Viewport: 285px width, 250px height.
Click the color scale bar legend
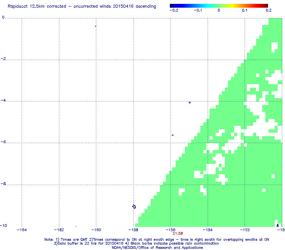tap(219, 6)
